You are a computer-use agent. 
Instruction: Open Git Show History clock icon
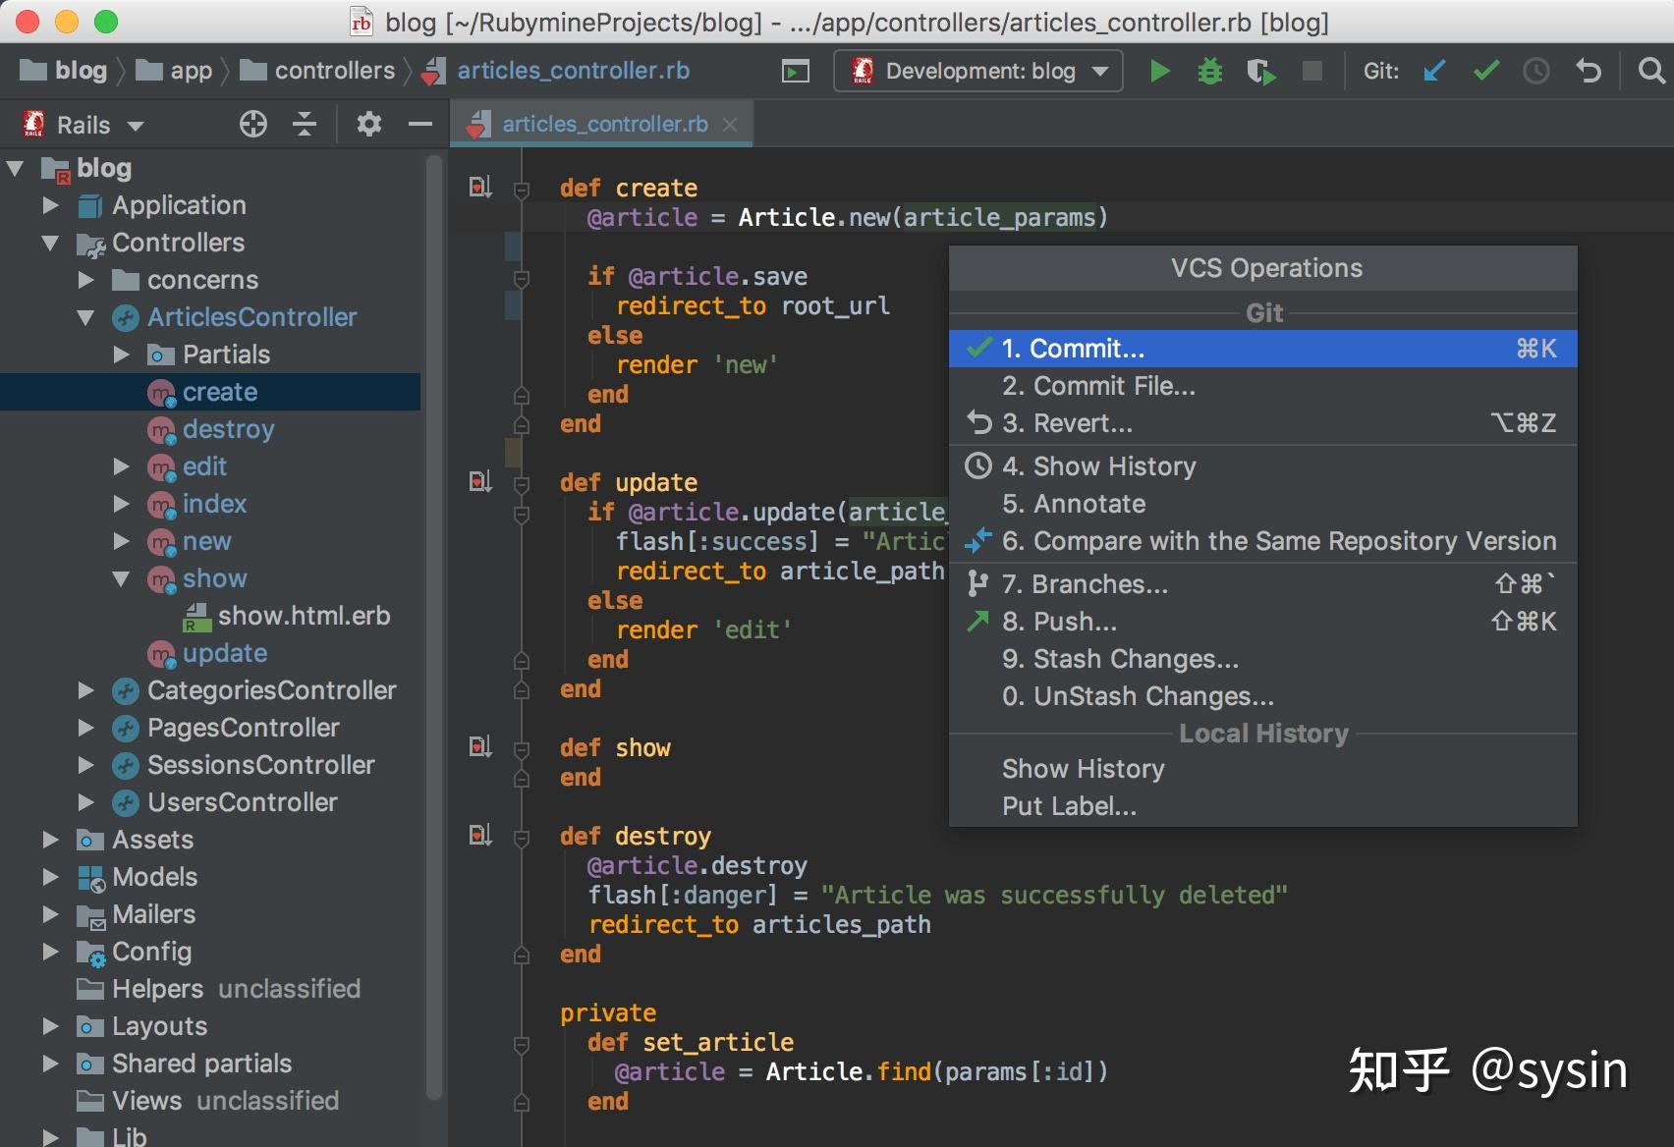(1536, 71)
